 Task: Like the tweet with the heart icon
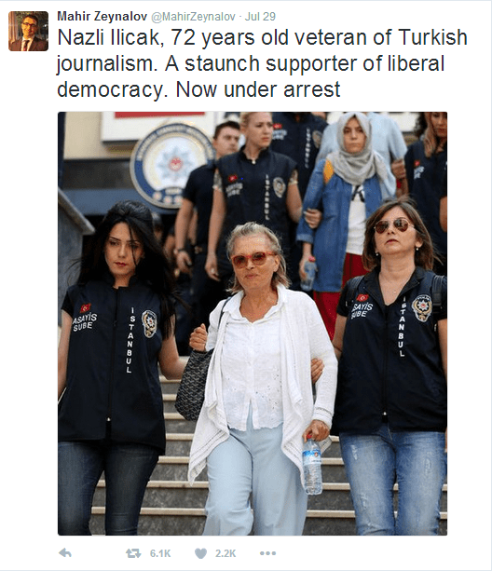(x=200, y=553)
